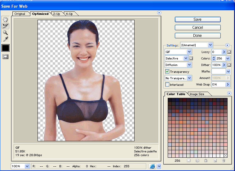235x171 pixels.
Task: Click the channel mask icon beside Lossy
Action: coord(229,52)
